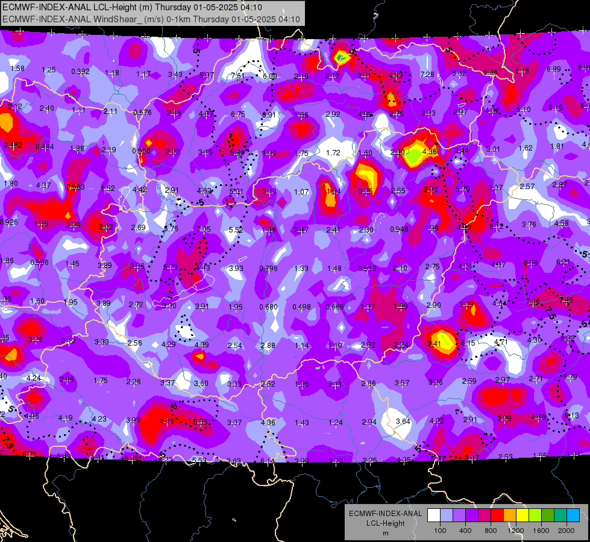
Task: Click the wind shear value 0.926
Action: click(8, 222)
